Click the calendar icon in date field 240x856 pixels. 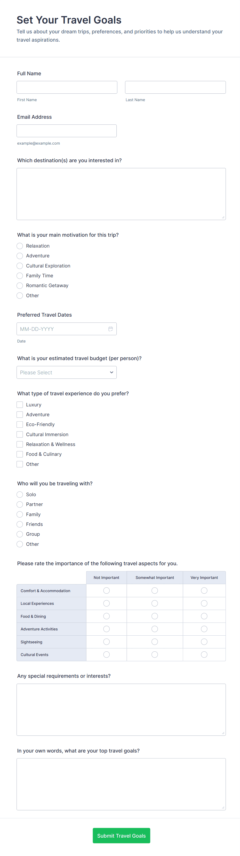click(x=110, y=329)
